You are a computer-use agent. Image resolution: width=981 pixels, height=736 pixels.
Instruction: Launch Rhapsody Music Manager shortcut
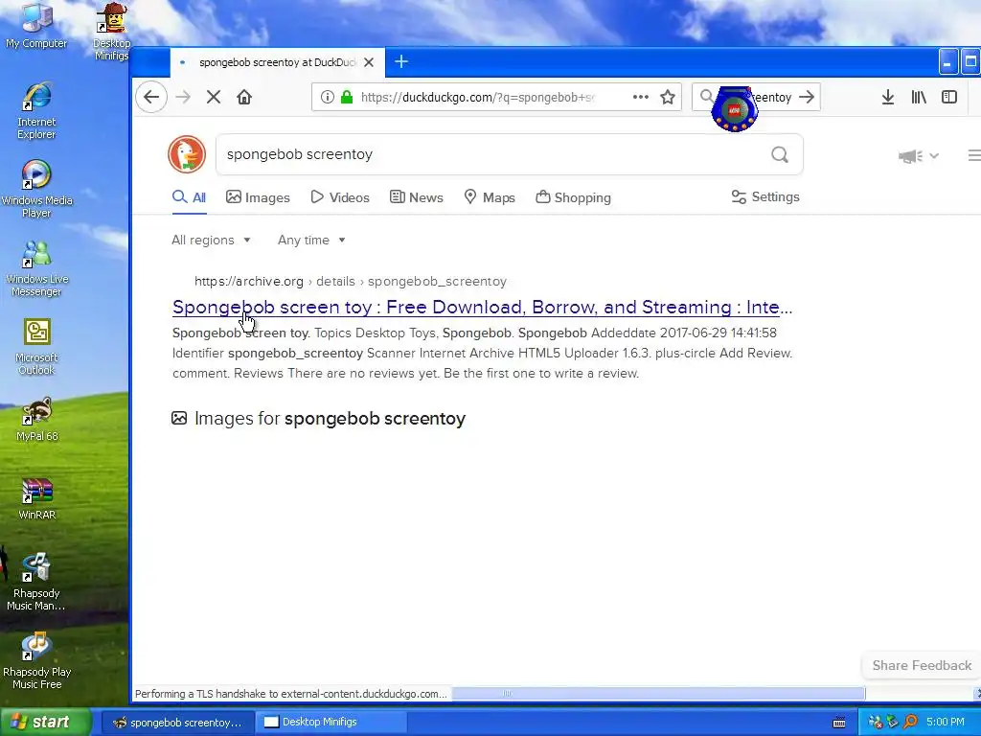36,582
